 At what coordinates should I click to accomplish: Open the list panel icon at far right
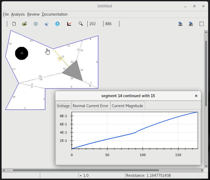click(201, 24)
